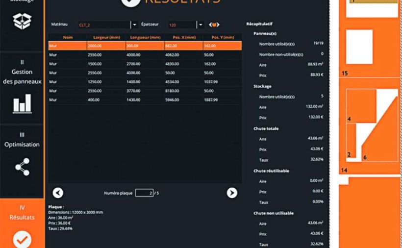The height and width of the screenshot is (248, 402).
Task: Click the Résultats checkmark icon in sidebar
Action: (22, 239)
